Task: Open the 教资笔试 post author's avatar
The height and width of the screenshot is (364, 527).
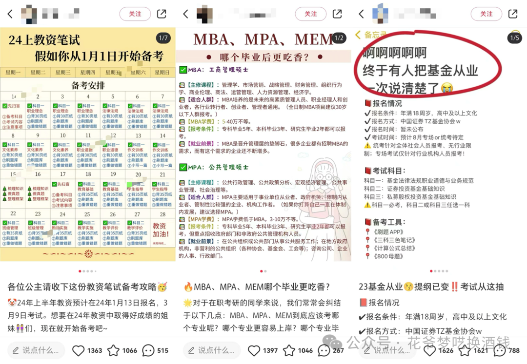Action: [29, 14]
